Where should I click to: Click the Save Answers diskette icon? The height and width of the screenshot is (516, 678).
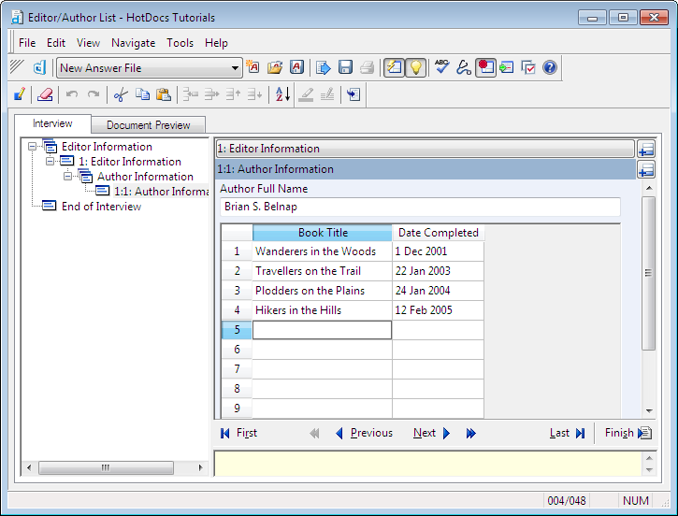[x=345, y=67]
